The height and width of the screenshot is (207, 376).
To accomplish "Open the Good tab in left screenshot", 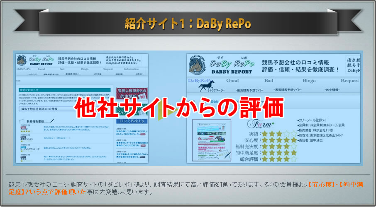I will point(41,69).
